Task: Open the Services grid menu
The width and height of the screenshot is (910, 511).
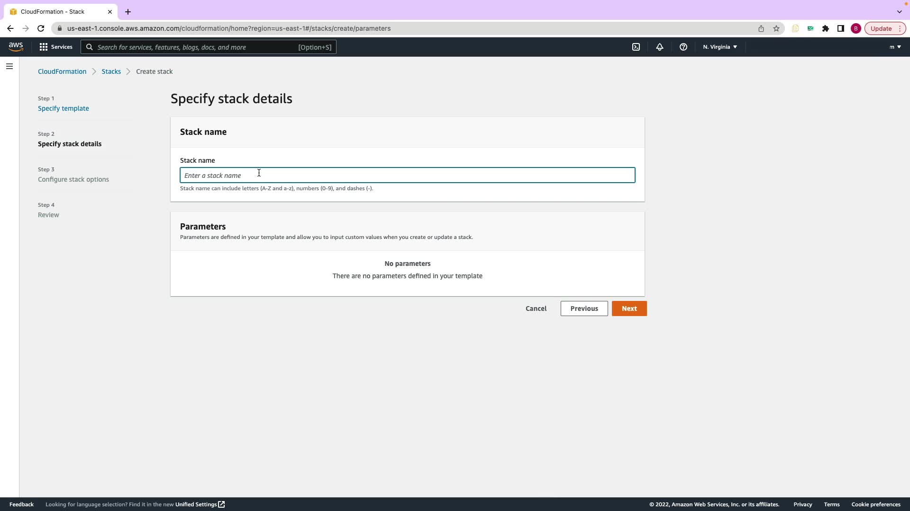Action: tap(56, 47)
